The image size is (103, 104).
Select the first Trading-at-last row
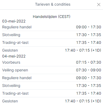[52, 43]
